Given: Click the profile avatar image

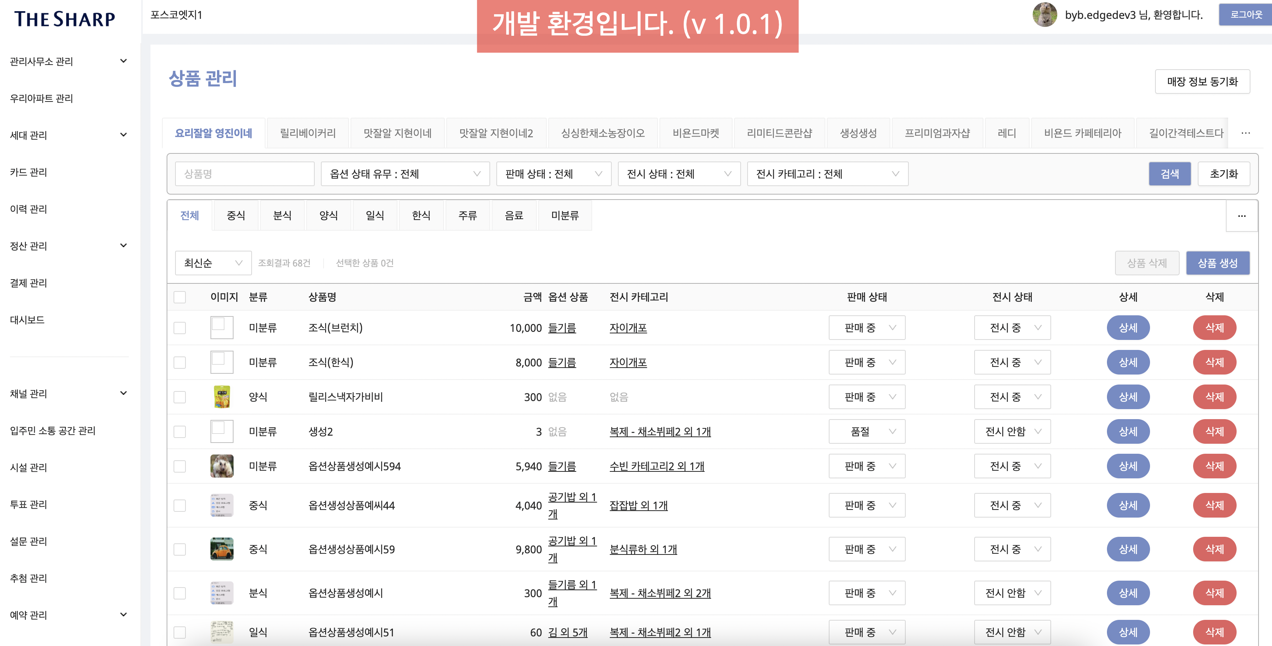Looking at the screenshot, I should pos(1047,15).
